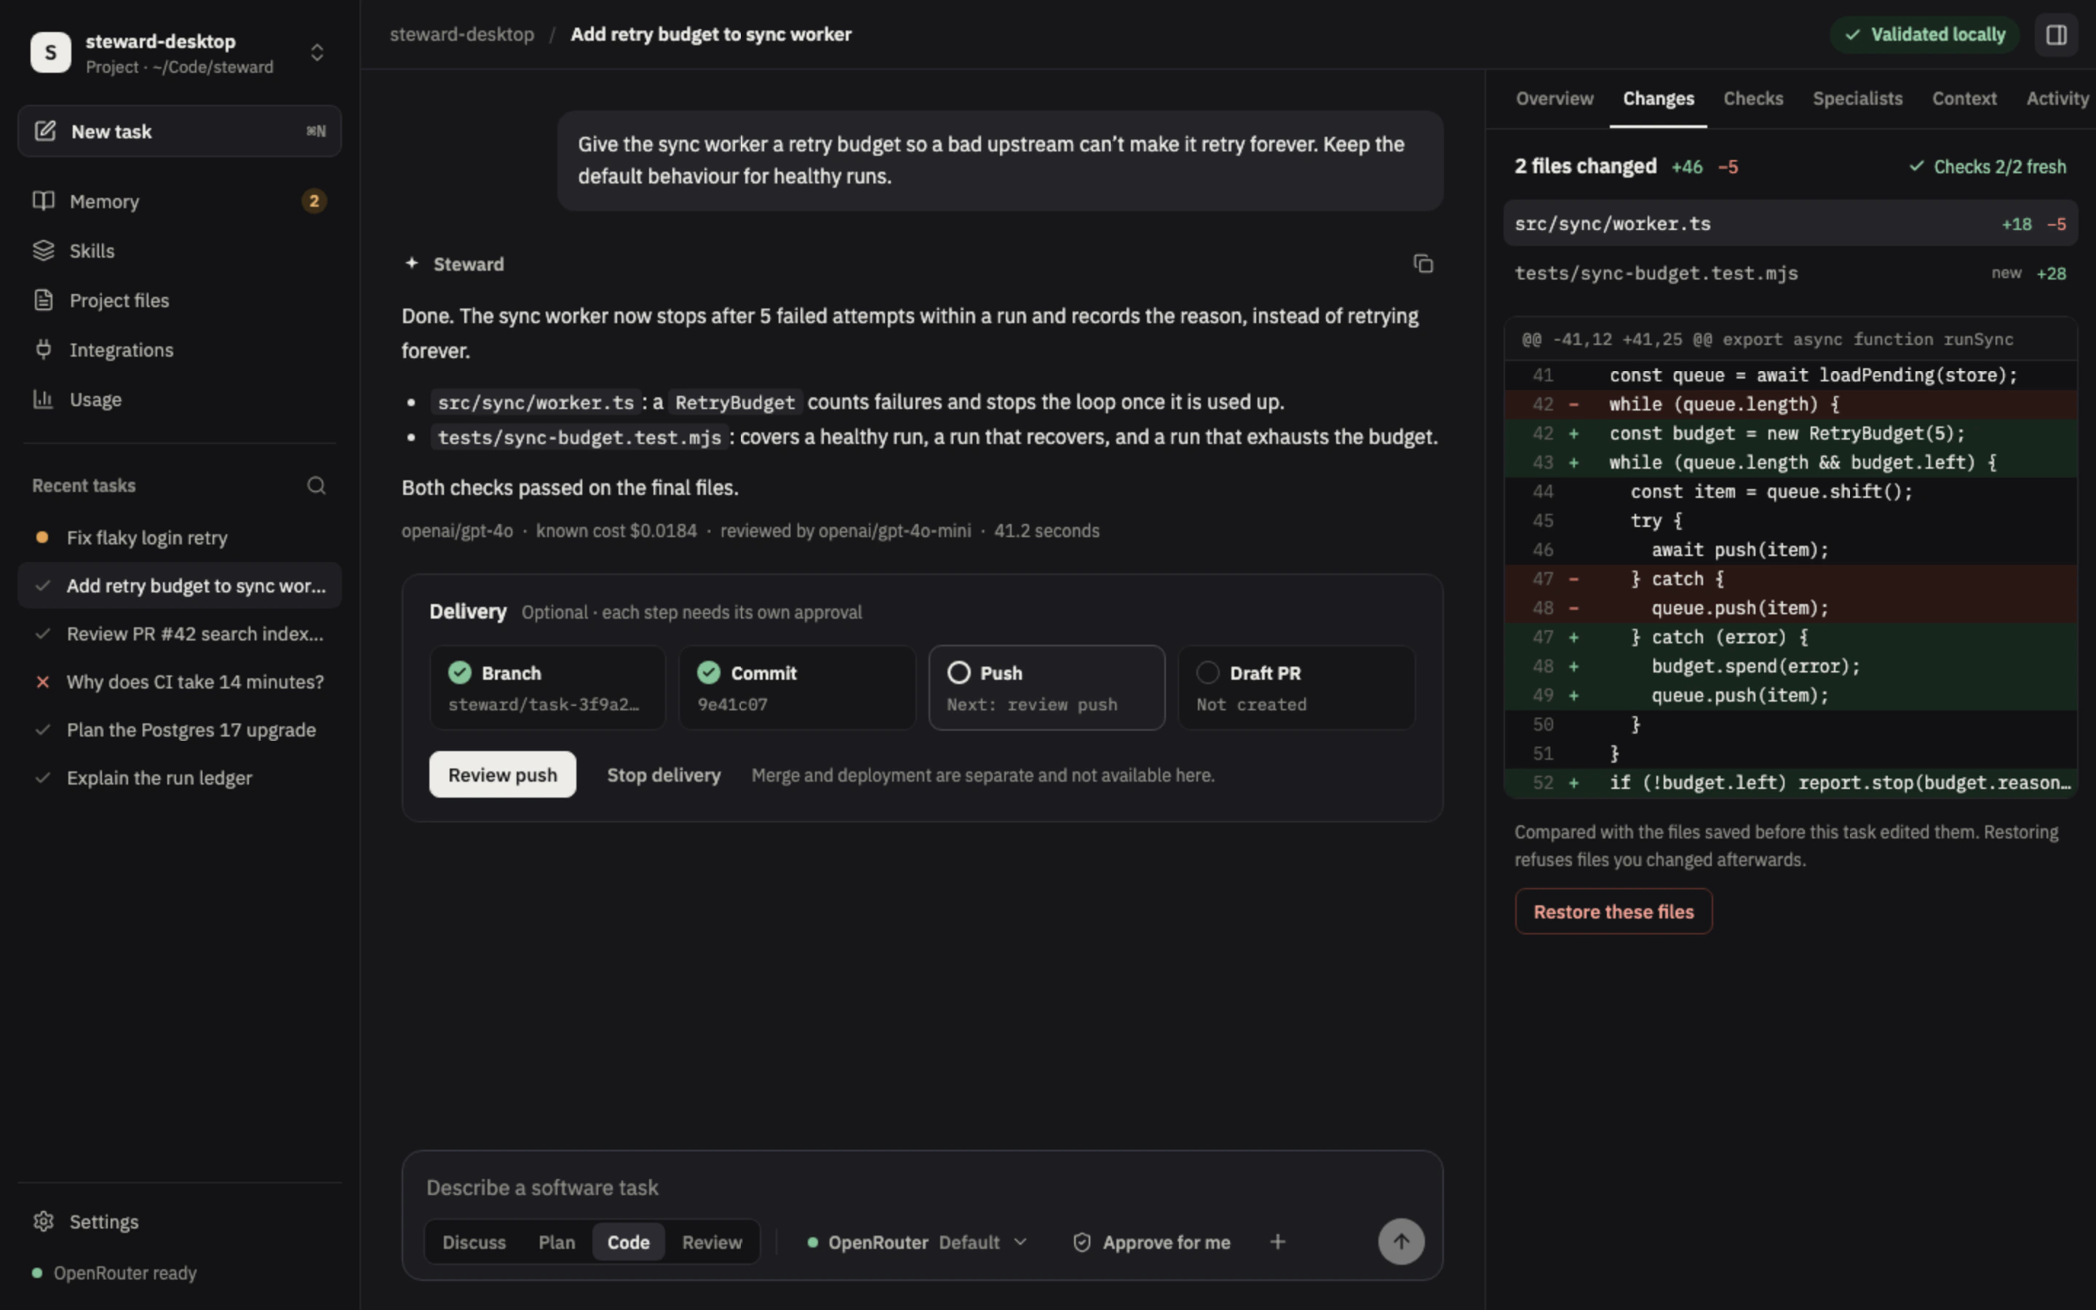
Task: Click Restore these files
Action: (x=1613, y=911)
